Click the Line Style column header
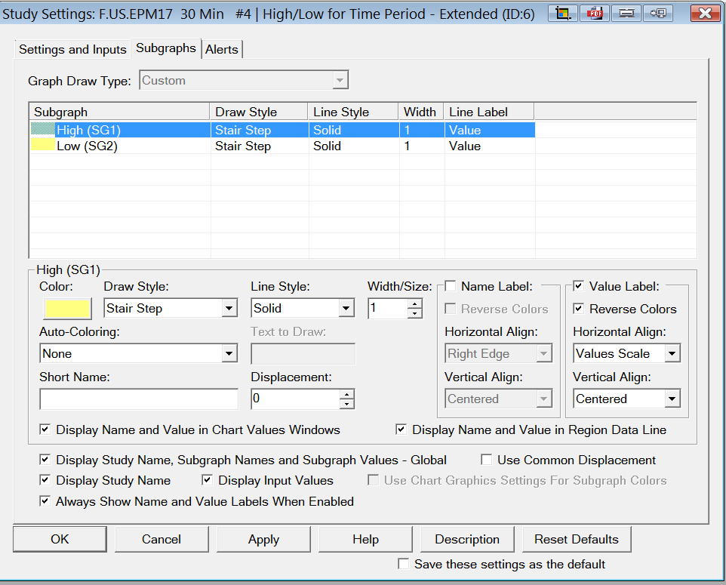Viewport: 726px width, 585px height. (x=353, y=112)
